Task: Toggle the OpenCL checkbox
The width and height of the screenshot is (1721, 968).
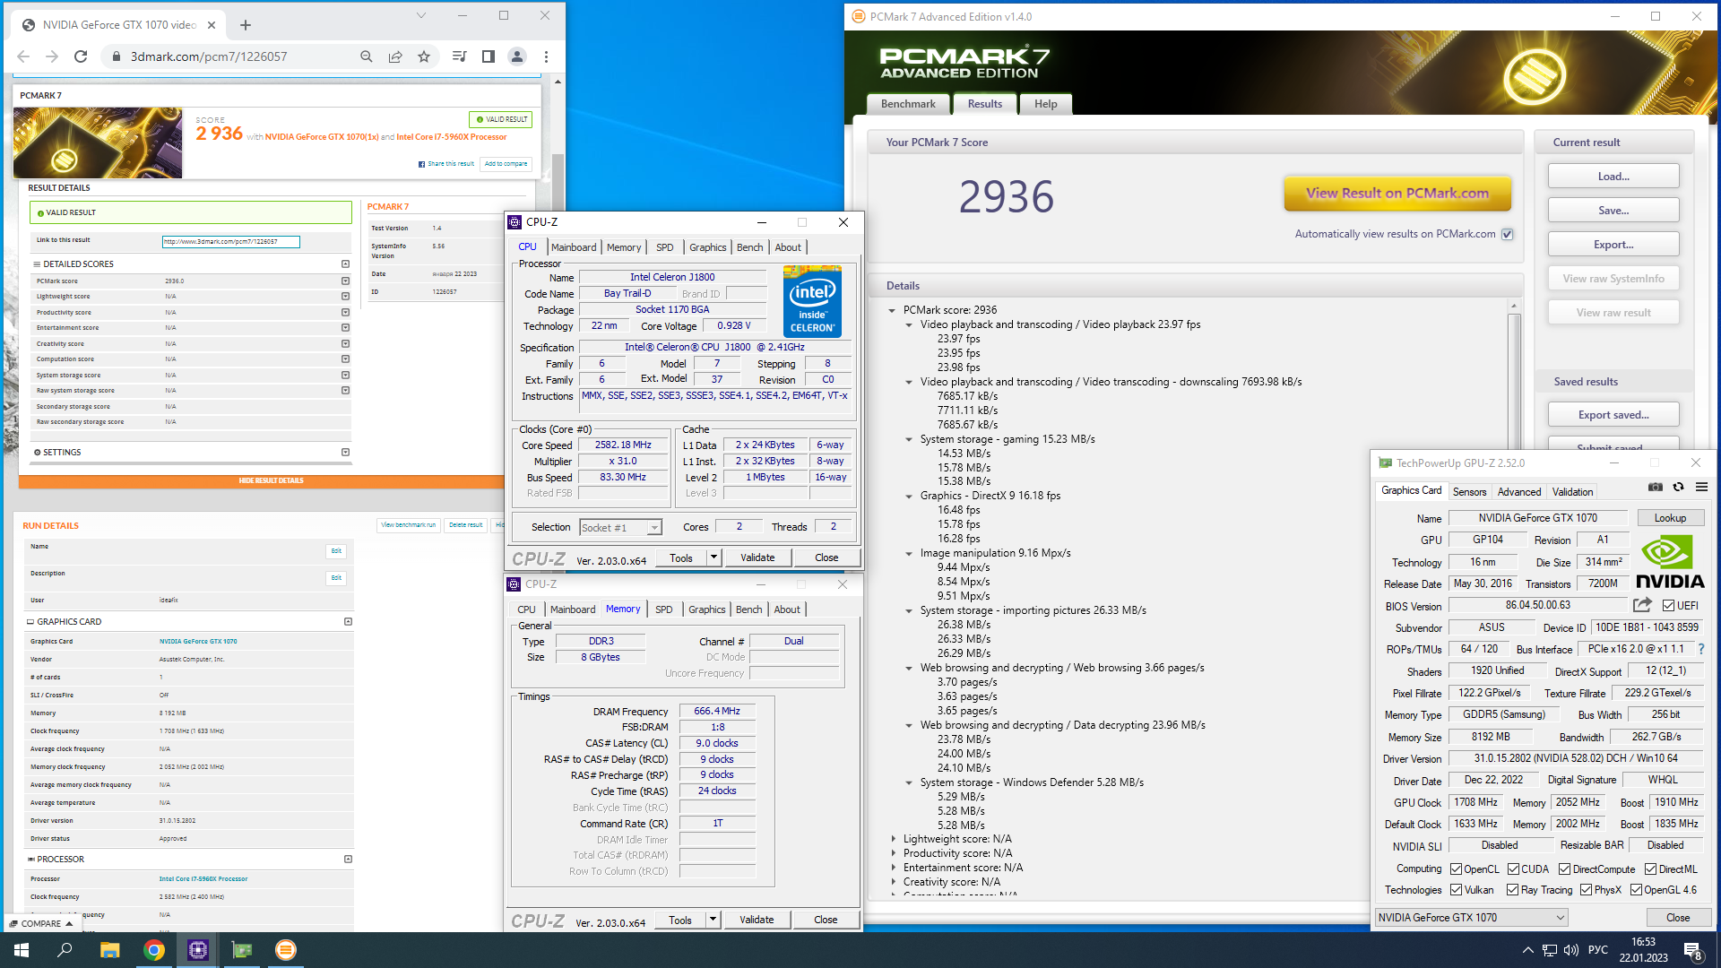Action: click(x=1457, y=869)
